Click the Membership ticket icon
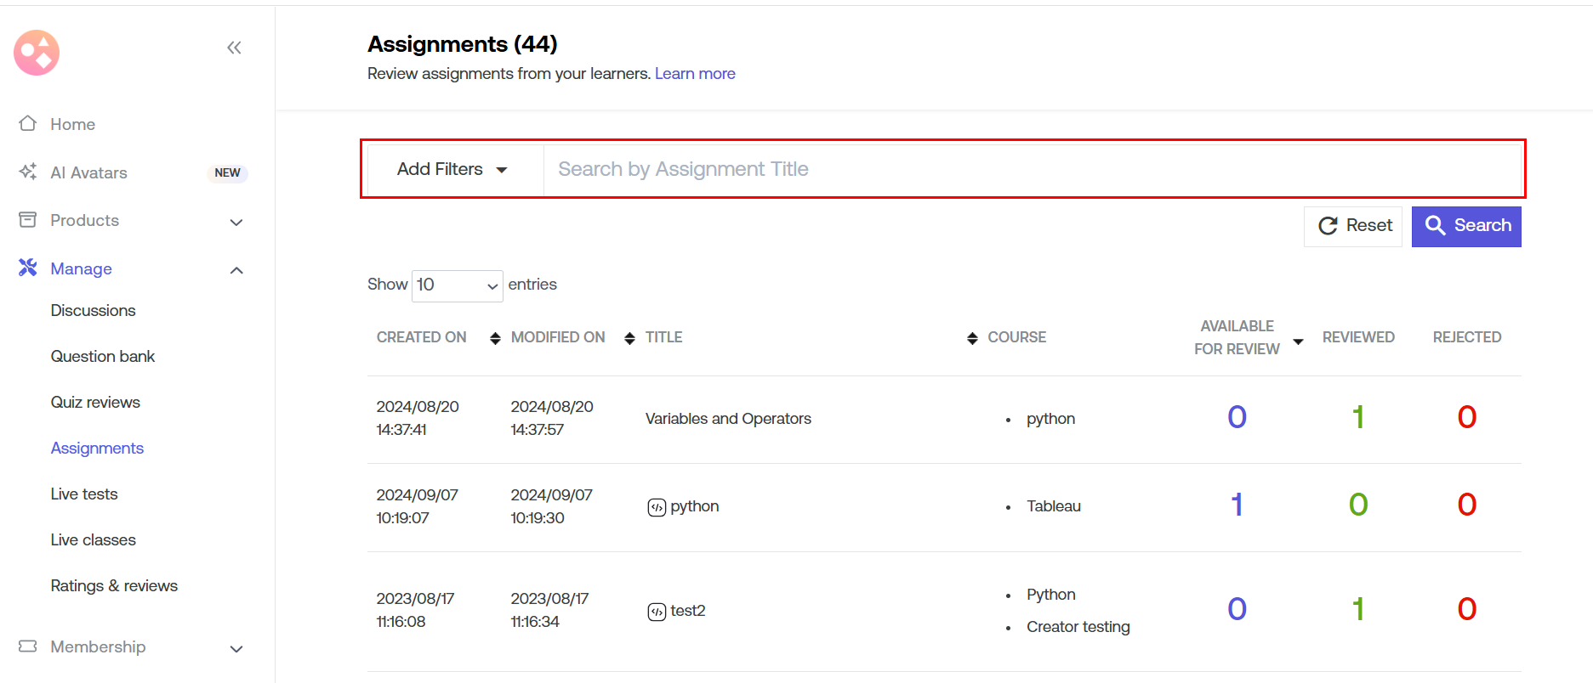 pos(28,646)
